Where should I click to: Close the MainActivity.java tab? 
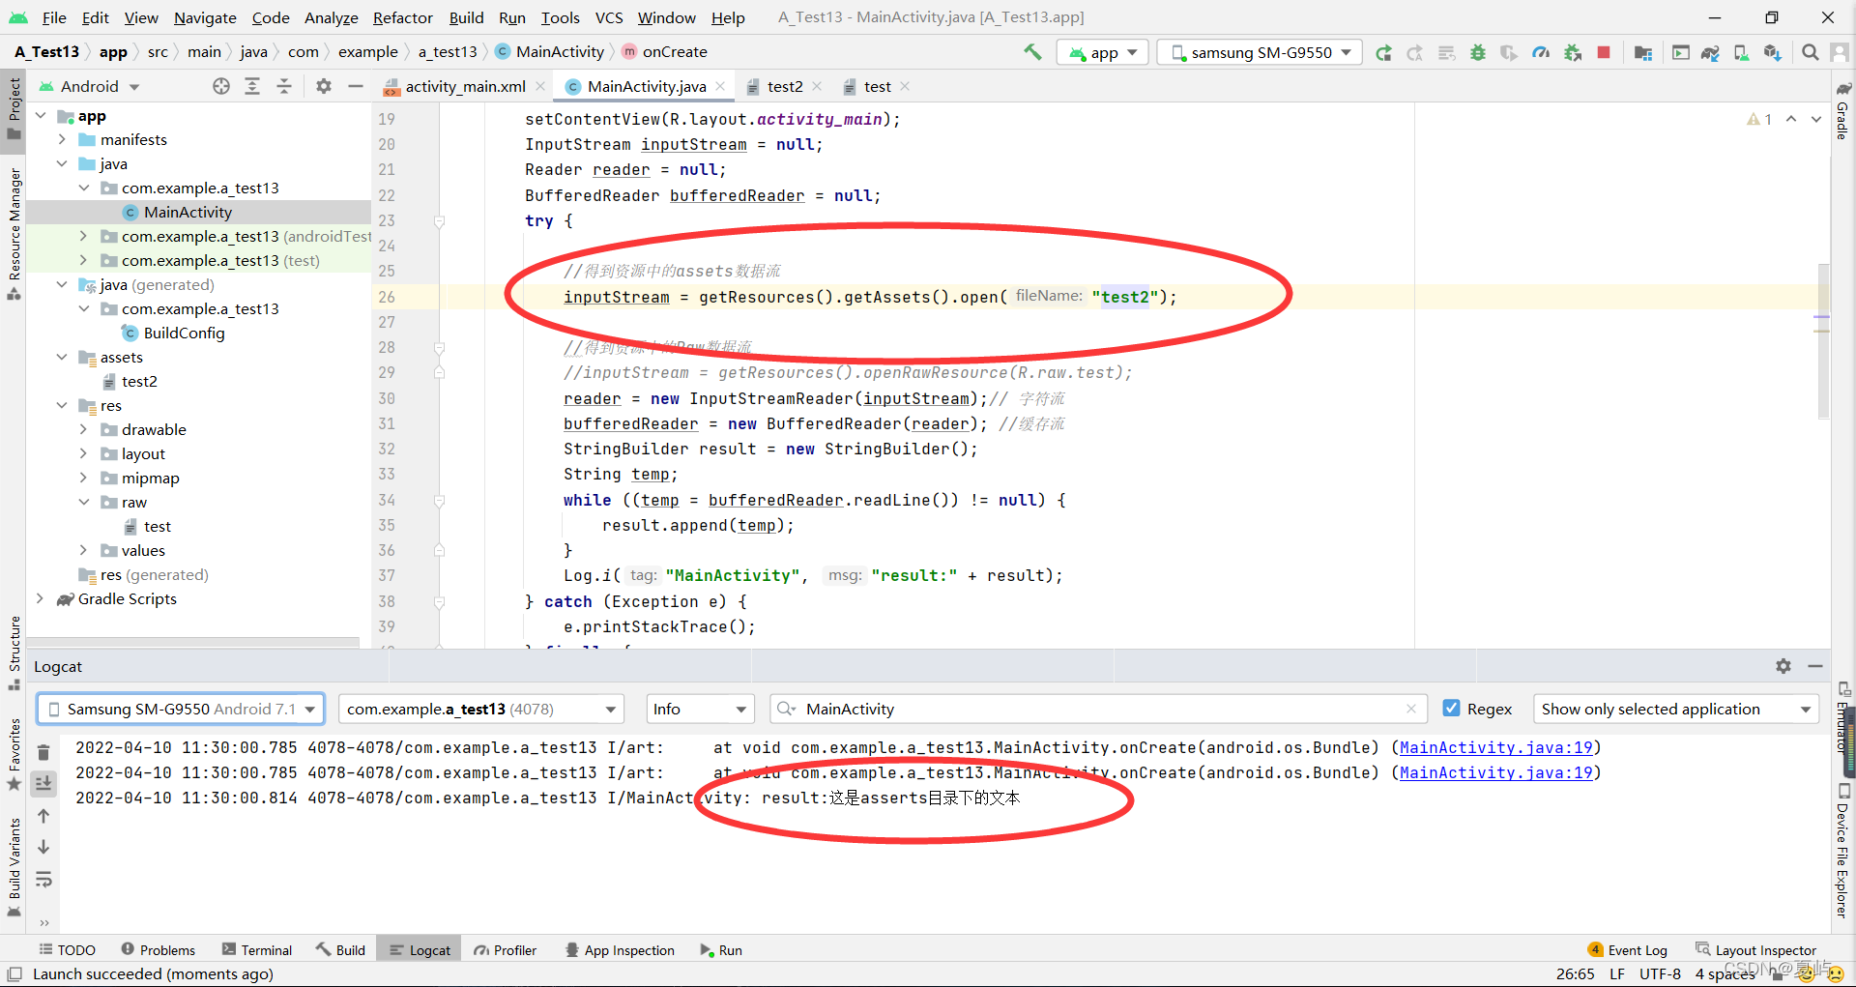720,86
